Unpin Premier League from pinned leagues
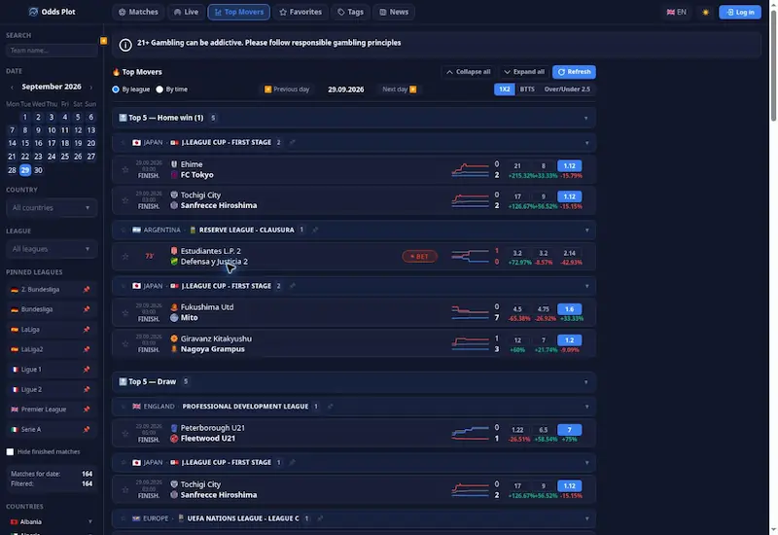Image resolution: width=778 pixels, height=535 pixels. 87,410
